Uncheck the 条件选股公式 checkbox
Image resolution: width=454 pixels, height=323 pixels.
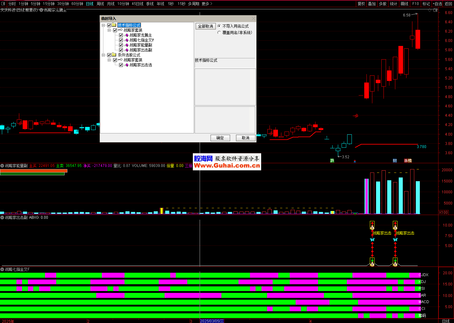tap(109, 55)
